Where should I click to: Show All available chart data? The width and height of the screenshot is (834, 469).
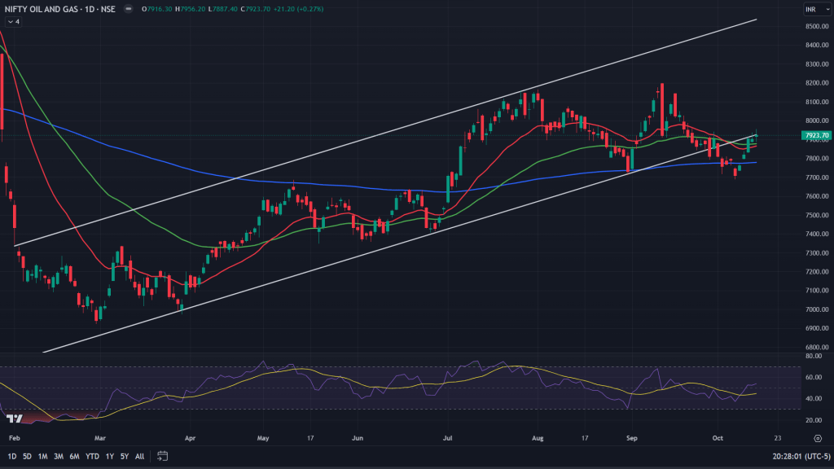139,456
